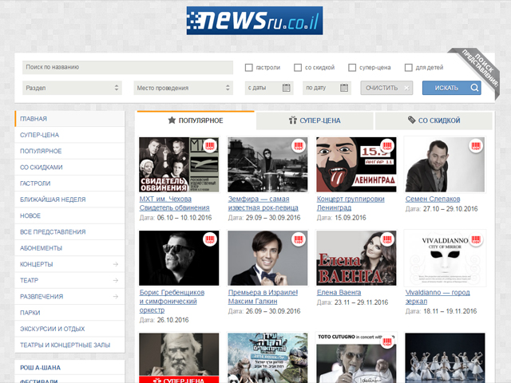Click the newsru.co.il logo

coord(255,21)
